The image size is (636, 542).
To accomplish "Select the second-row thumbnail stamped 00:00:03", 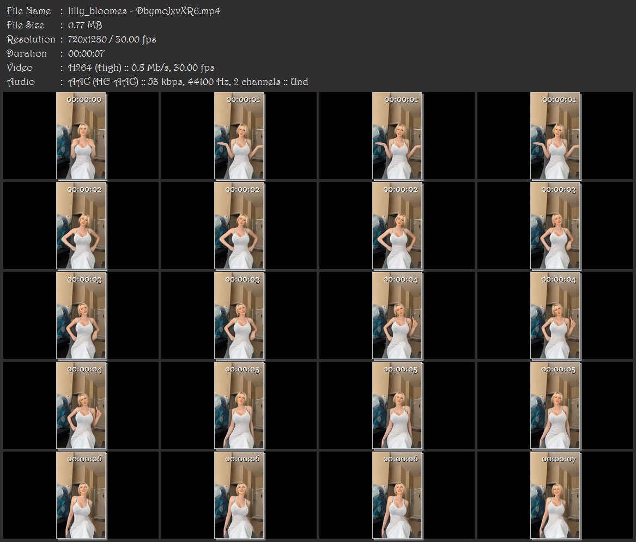I will [x=555, y=226].
